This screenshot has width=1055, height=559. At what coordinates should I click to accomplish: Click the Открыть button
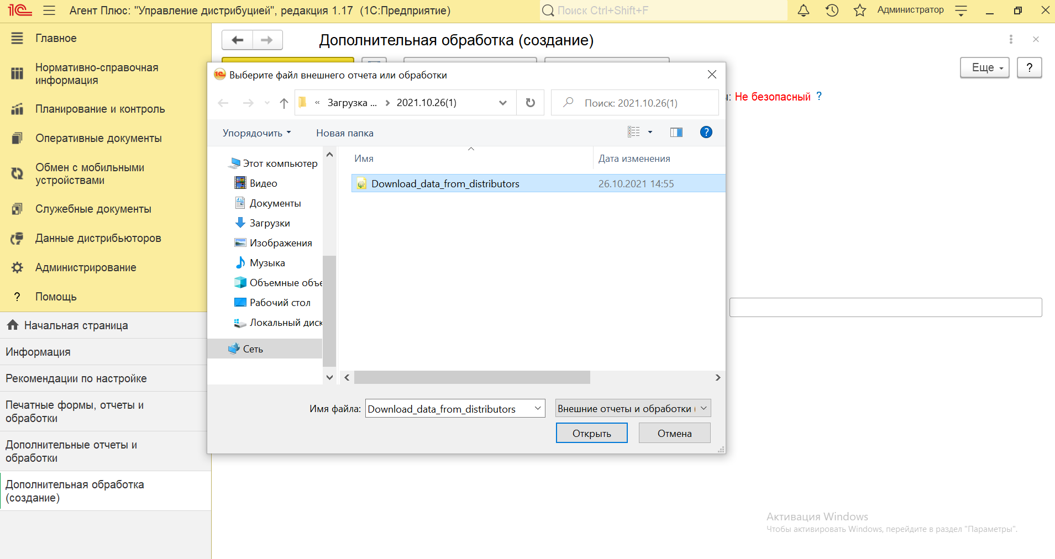click(591, 433)
